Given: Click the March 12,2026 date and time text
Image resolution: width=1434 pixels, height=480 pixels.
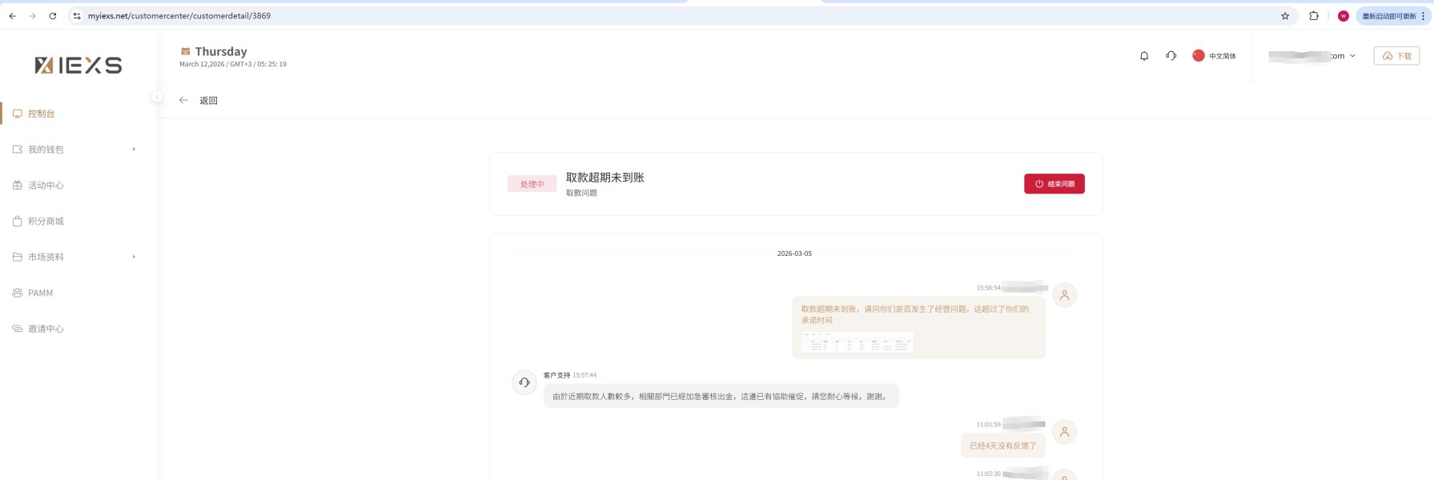Looking at the screenshot, I should [233, 64].
